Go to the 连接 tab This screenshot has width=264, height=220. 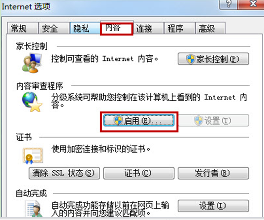148,28
